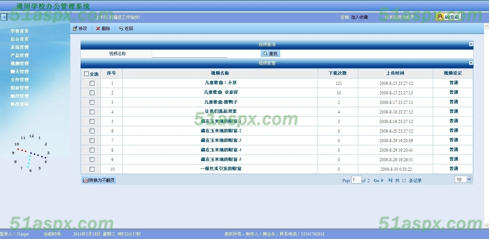This screenshot has width=489, height=239.
Task: Click the 视频设定 column header
Action: coord(453,73)
